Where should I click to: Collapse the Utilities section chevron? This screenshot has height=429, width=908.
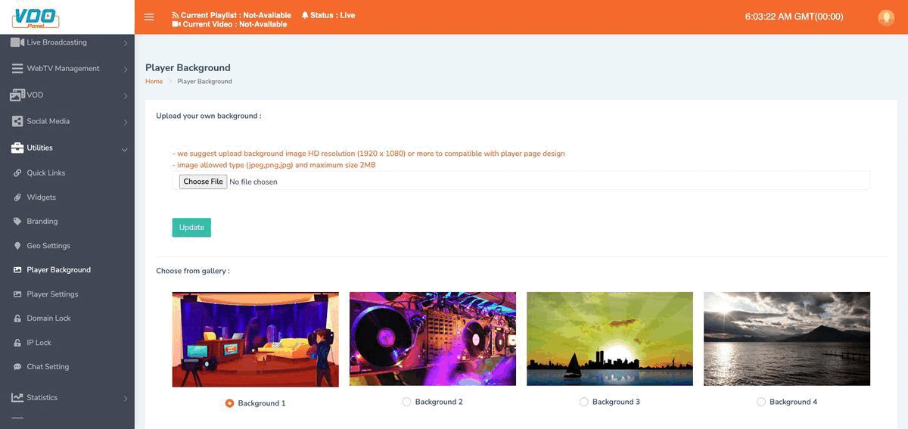pos(125,149)
